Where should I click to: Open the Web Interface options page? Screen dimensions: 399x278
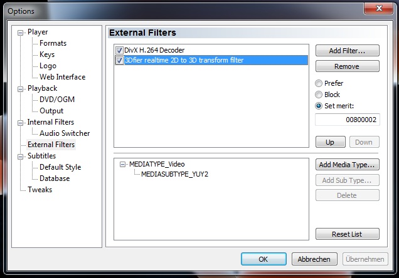tap(62, 77)
